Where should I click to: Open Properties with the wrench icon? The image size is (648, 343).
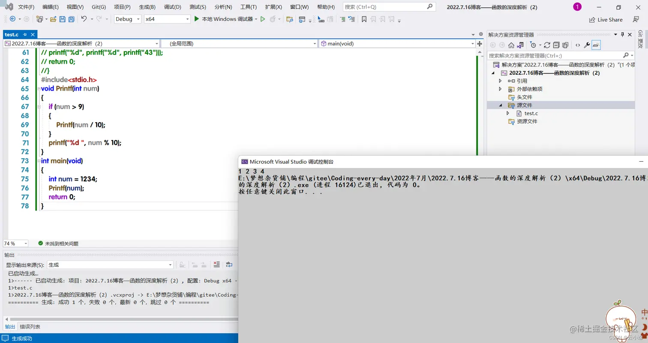587,45
